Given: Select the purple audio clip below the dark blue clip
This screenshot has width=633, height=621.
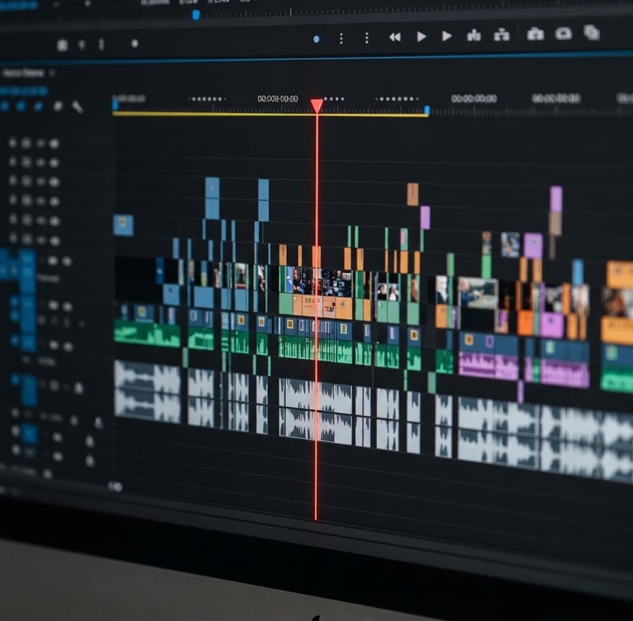Looking at the screenshot, I should (489, 365).
